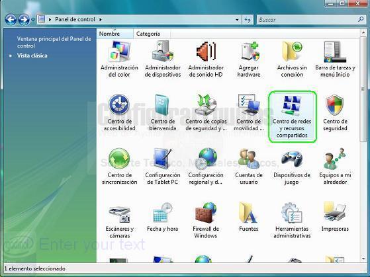Viewport: 370px width, 277px height.
Task: Go forward with the Forward arrow button
Action: tap(24, 20)
